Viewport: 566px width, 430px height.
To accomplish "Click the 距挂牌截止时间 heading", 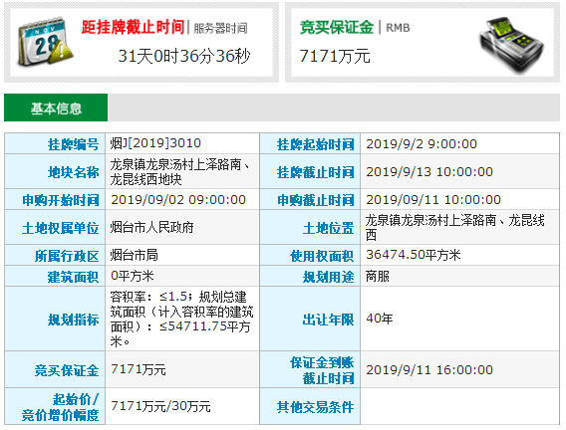I will [x=133, y=28].
